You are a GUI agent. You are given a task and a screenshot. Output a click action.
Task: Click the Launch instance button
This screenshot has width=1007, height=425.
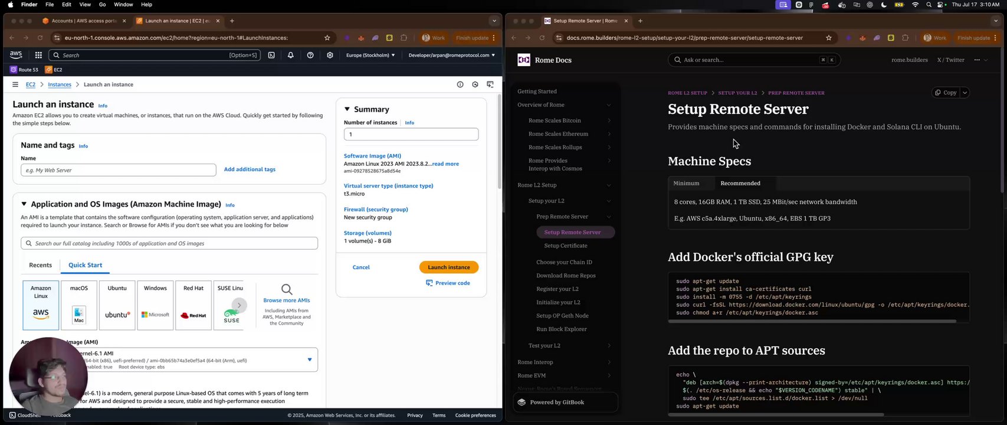coord(449,267)
